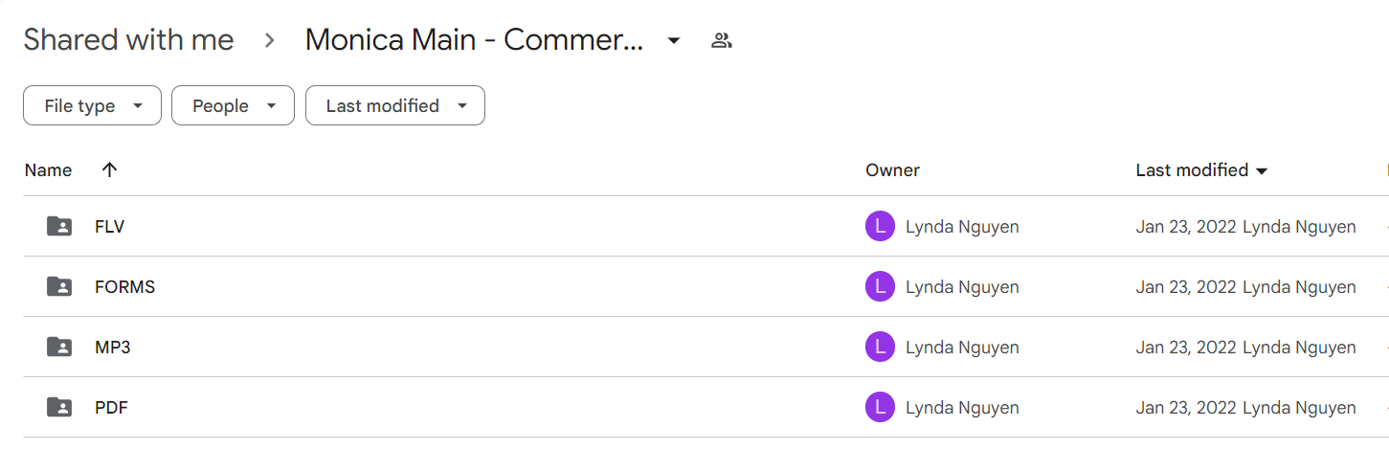Viewport: 1389px width, 450px height.
Task: Reverse name sort with the up arrow
Action: pyautogui.click(x=109, y=169)
